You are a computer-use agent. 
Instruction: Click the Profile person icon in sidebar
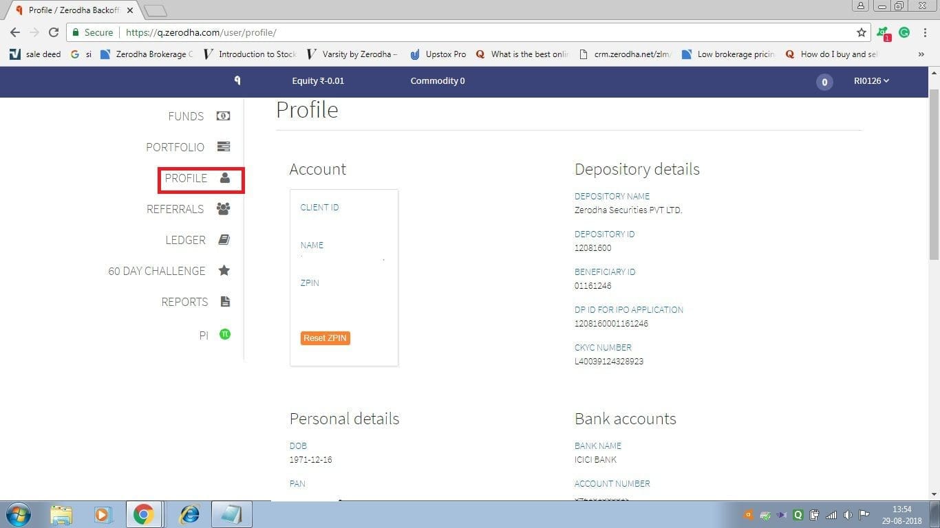(224, 178)
